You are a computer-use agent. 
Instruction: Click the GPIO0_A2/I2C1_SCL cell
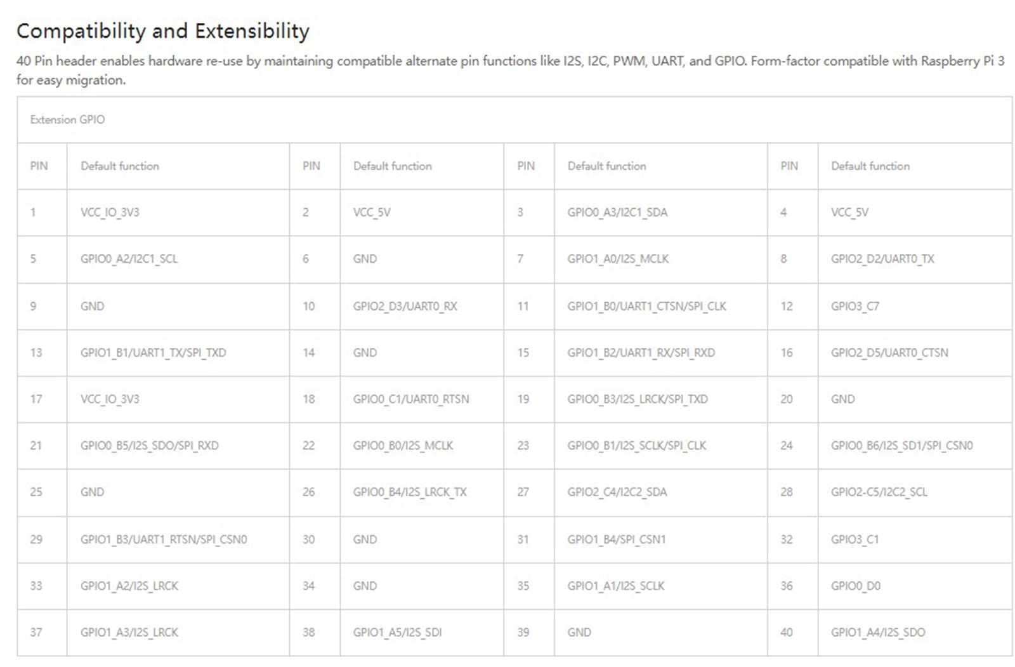(x=129, y=259)
